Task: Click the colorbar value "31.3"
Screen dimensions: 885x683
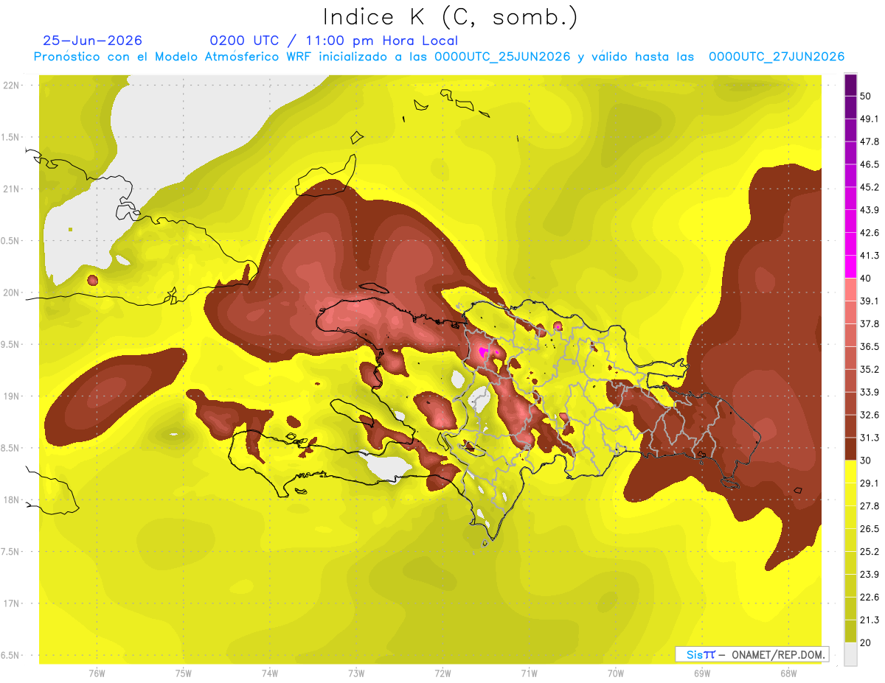Action: coord(869,438)
